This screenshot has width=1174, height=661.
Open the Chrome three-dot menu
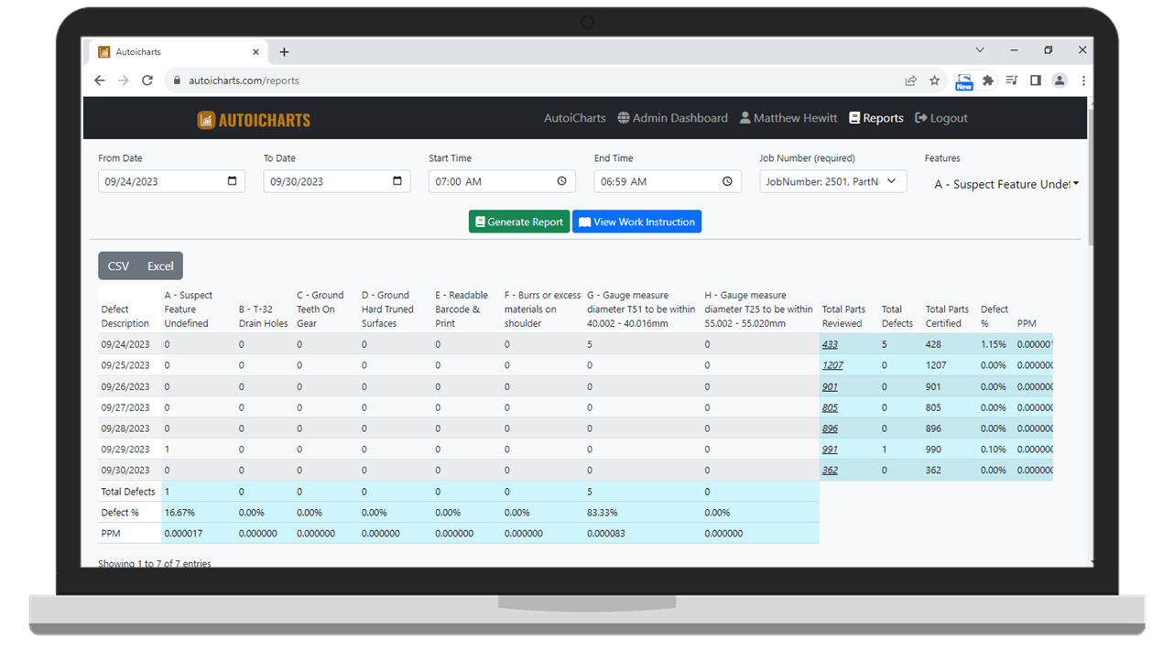click(x=1083, y=81)
